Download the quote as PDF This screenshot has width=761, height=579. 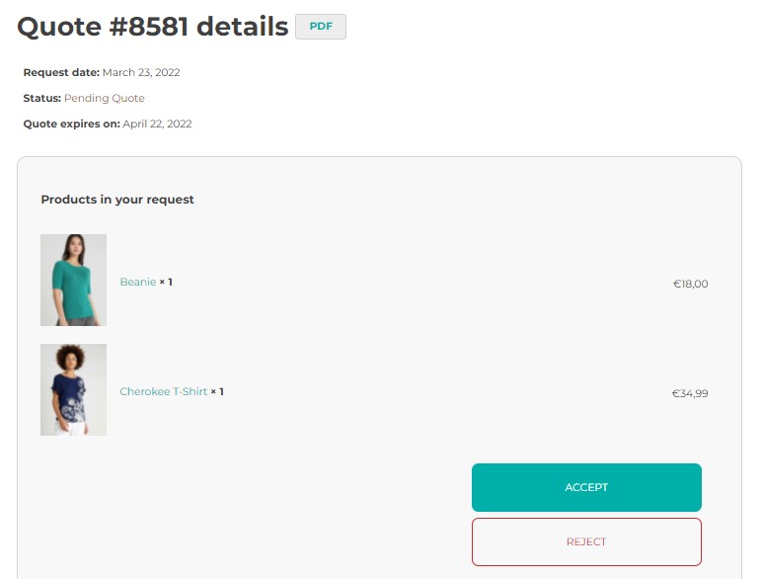321,27
